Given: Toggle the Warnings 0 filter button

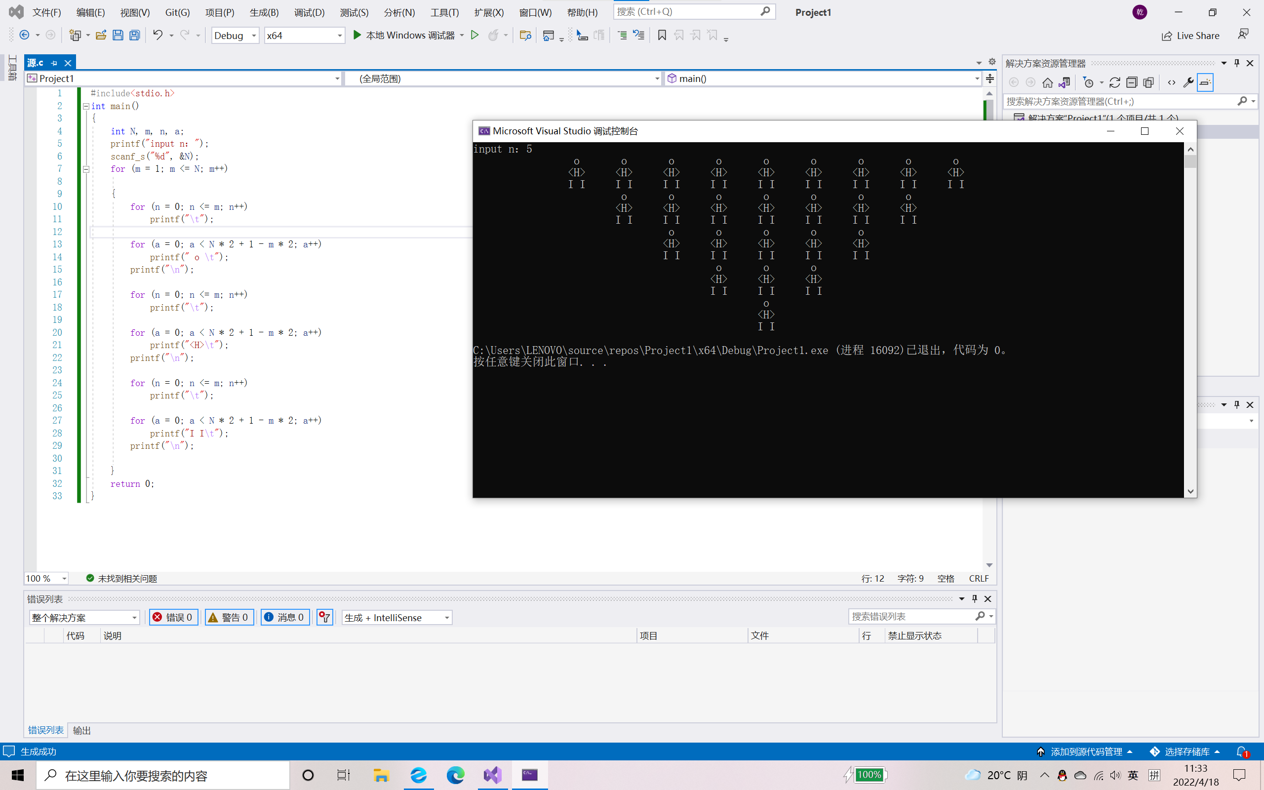Looking at the screenshot, I should pyautogui.click(x=229, y=617).
